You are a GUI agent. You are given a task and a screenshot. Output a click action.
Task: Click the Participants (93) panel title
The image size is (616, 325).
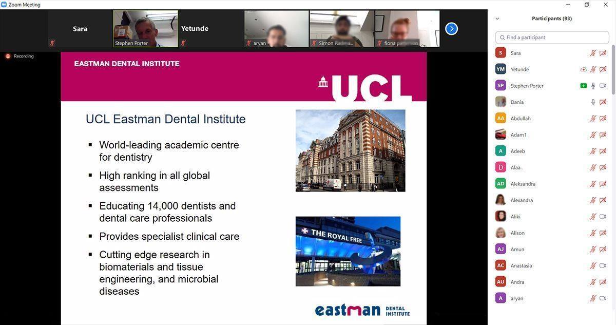click(552, 18)
